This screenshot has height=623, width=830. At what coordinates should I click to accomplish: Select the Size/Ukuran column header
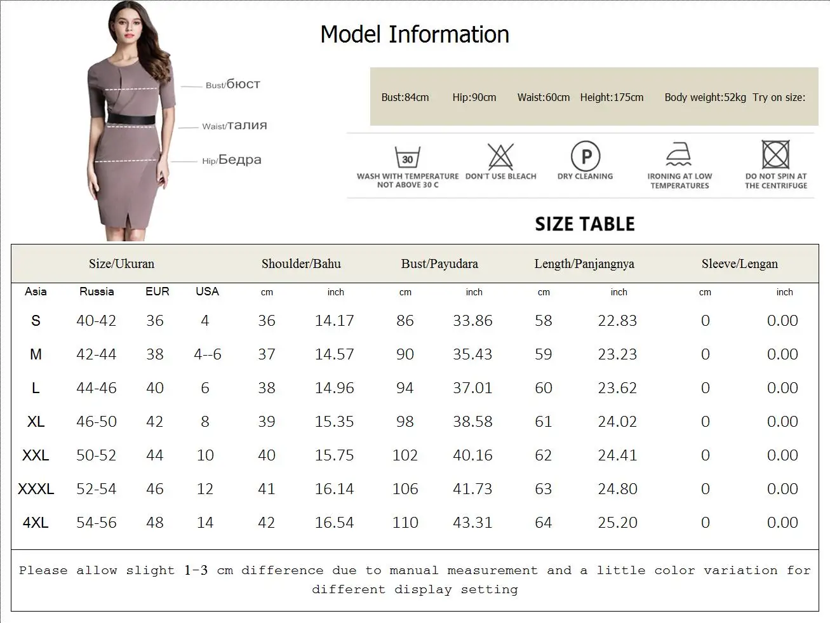[x=121, y=264]
